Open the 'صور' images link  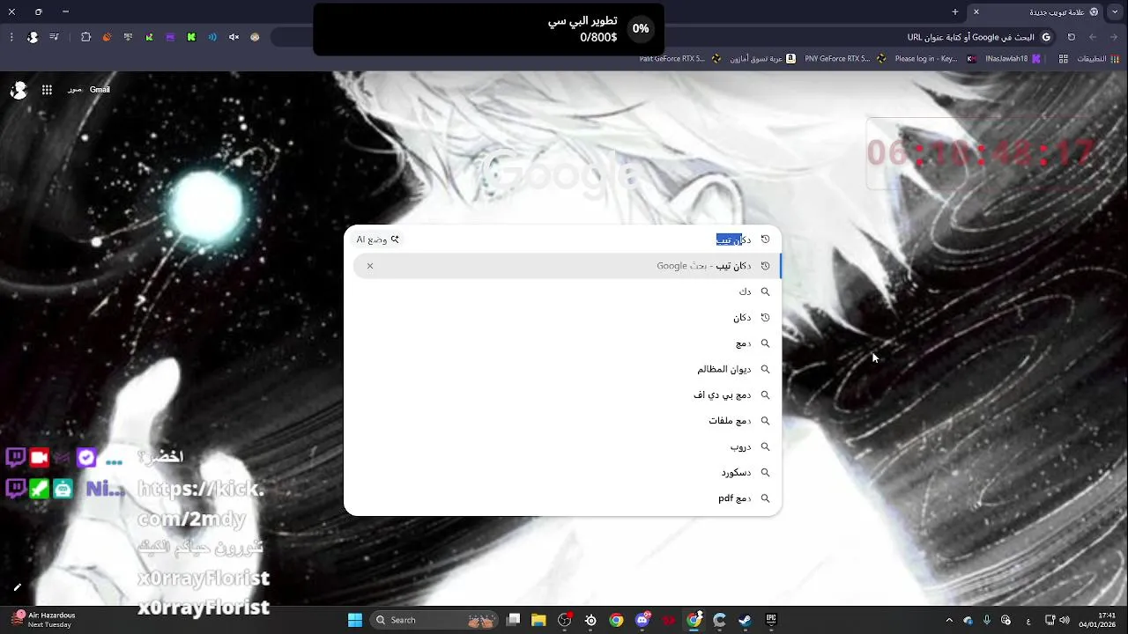(75, 90)
